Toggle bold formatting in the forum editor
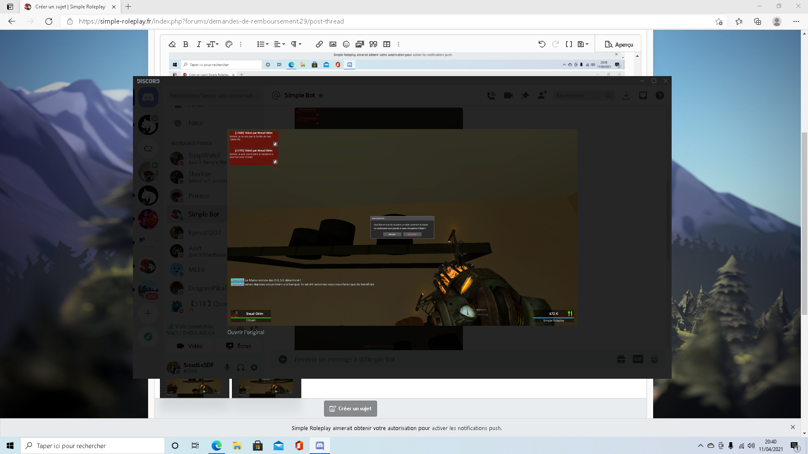808x454 pixels. coord(186,44)
